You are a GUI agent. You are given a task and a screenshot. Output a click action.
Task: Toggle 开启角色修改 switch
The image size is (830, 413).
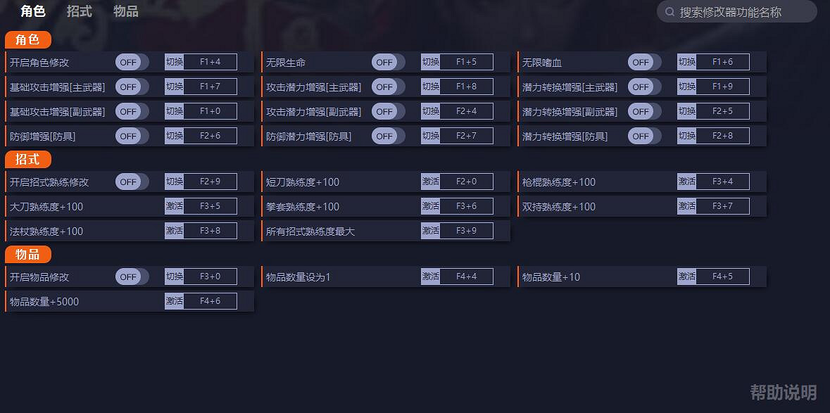point(132,62)
